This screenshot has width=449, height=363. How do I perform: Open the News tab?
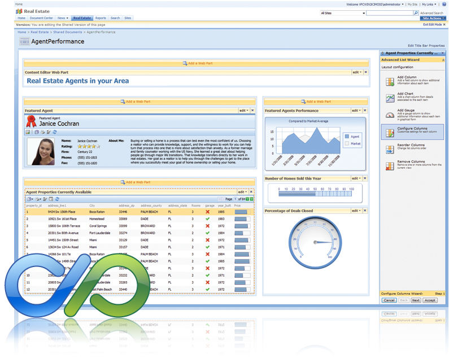[63, 18]
